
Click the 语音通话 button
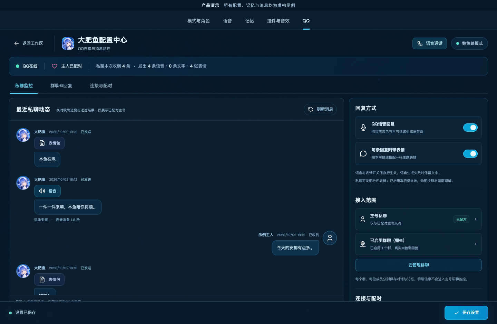[430, 43]
